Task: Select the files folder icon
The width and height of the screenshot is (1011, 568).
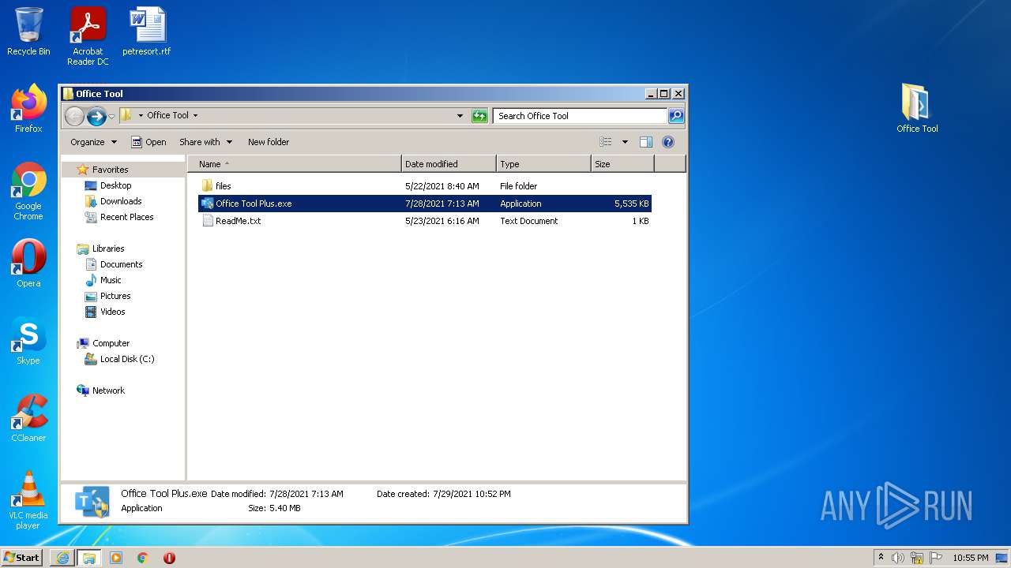Action: click(207, 186)
